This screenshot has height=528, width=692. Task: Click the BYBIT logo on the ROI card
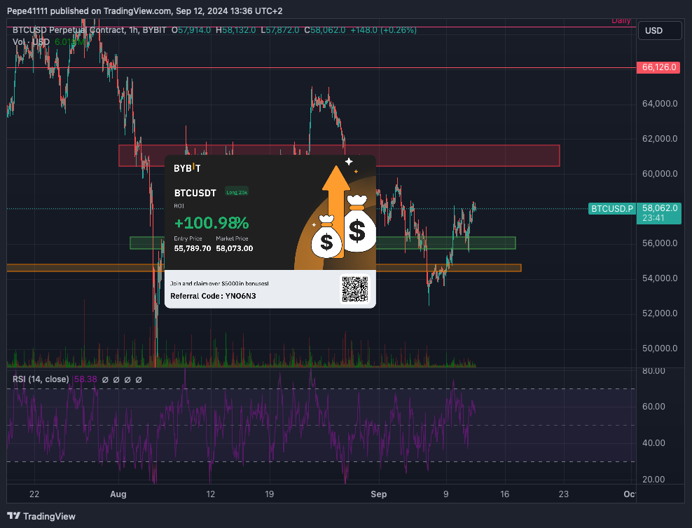[187, 168]
